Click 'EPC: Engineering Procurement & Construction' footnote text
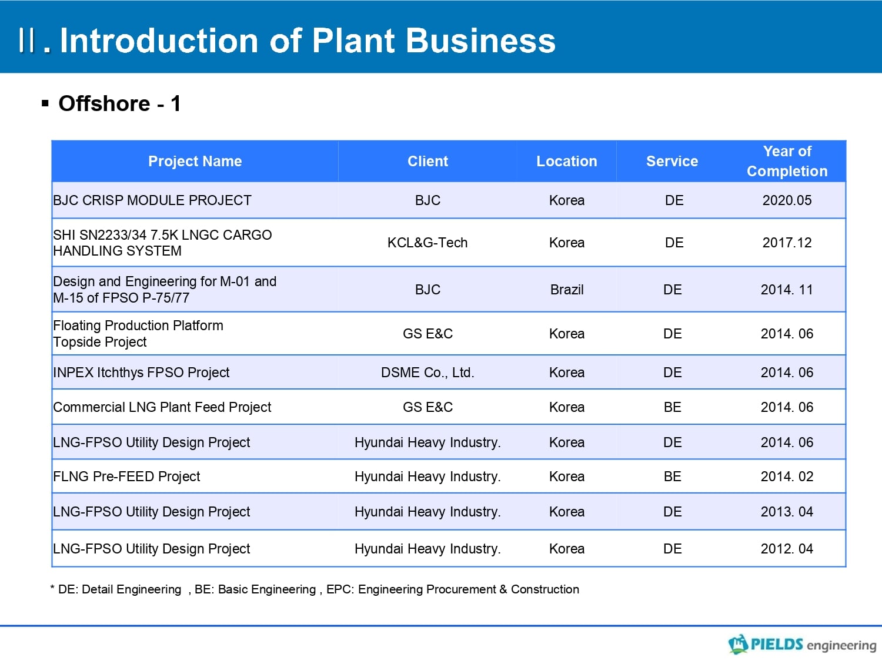 453,589
